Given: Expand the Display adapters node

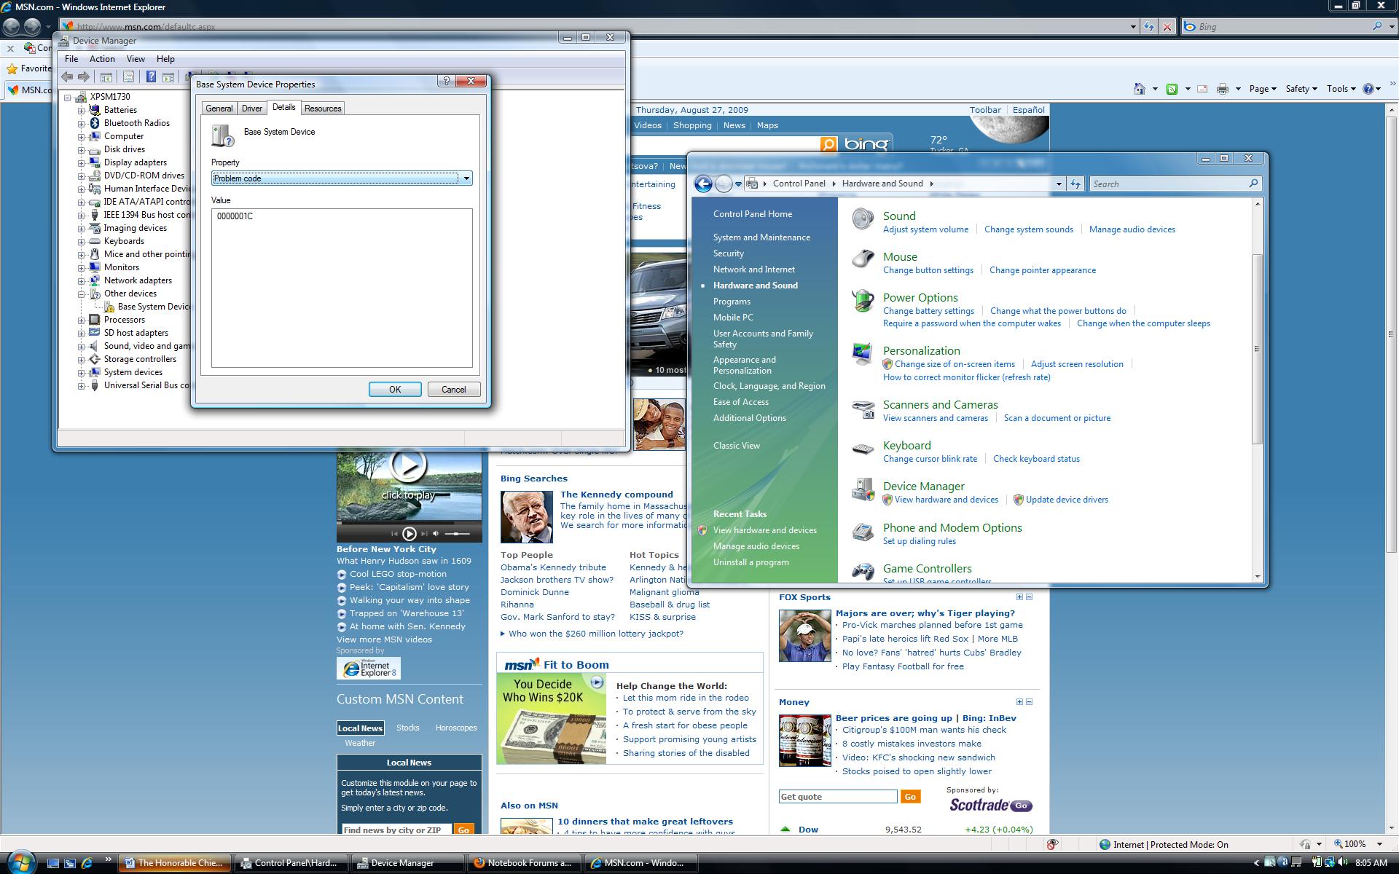Looking at the screenshot, I should pyautogui.click(x=82, y=163).
